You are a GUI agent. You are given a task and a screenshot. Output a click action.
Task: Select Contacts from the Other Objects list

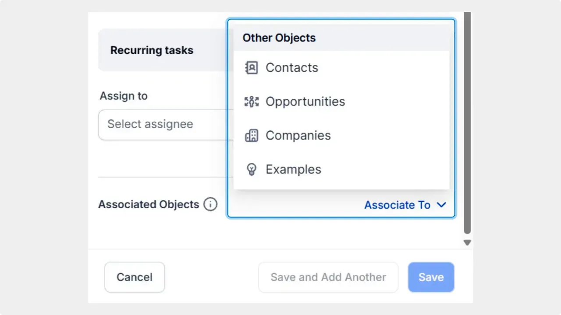tap(291, 67)
